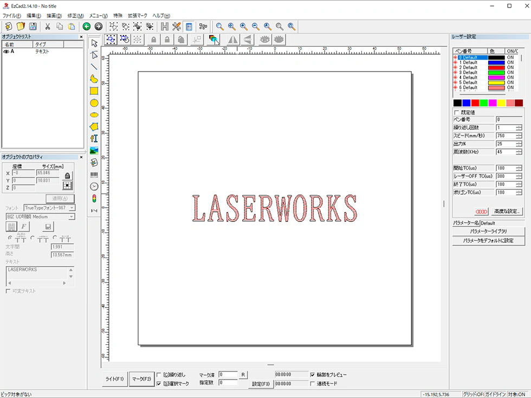Select the Curve drawing tool
Viewport: 531px width, 398px height.
click(94, 79)
